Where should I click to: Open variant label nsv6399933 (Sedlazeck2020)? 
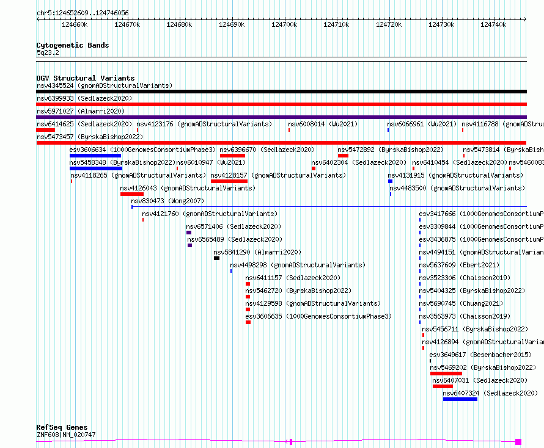(84, 98)
